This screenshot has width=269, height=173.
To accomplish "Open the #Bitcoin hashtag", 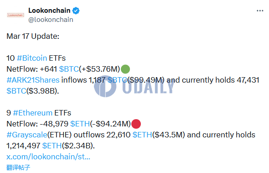I will pyautogui.click(x=32, y=58).
